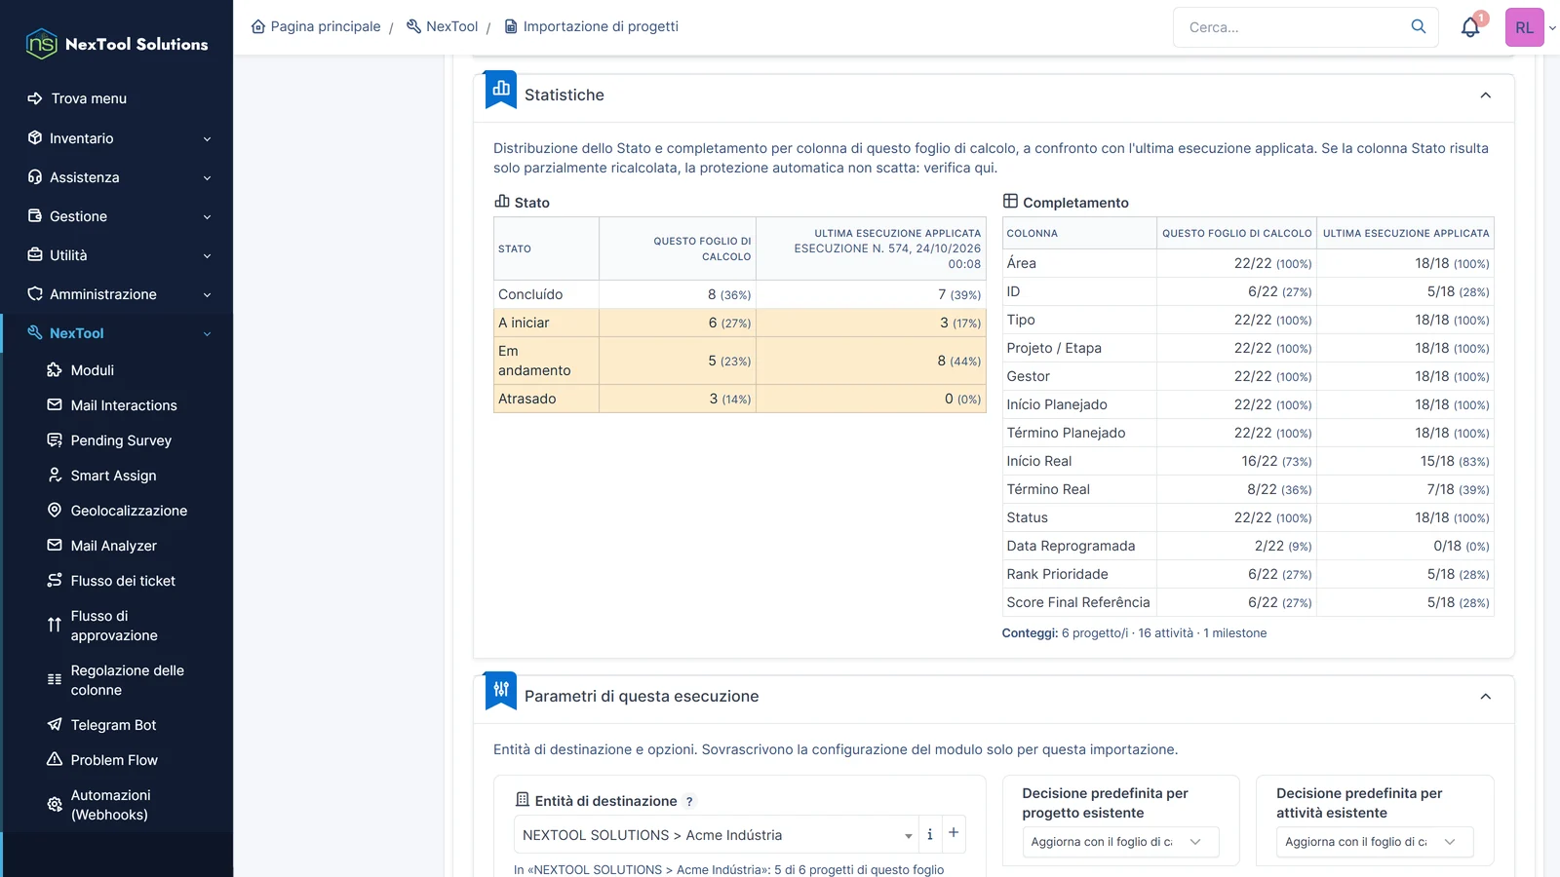Click the Statistiche chart icon

(x=501, y=90)
